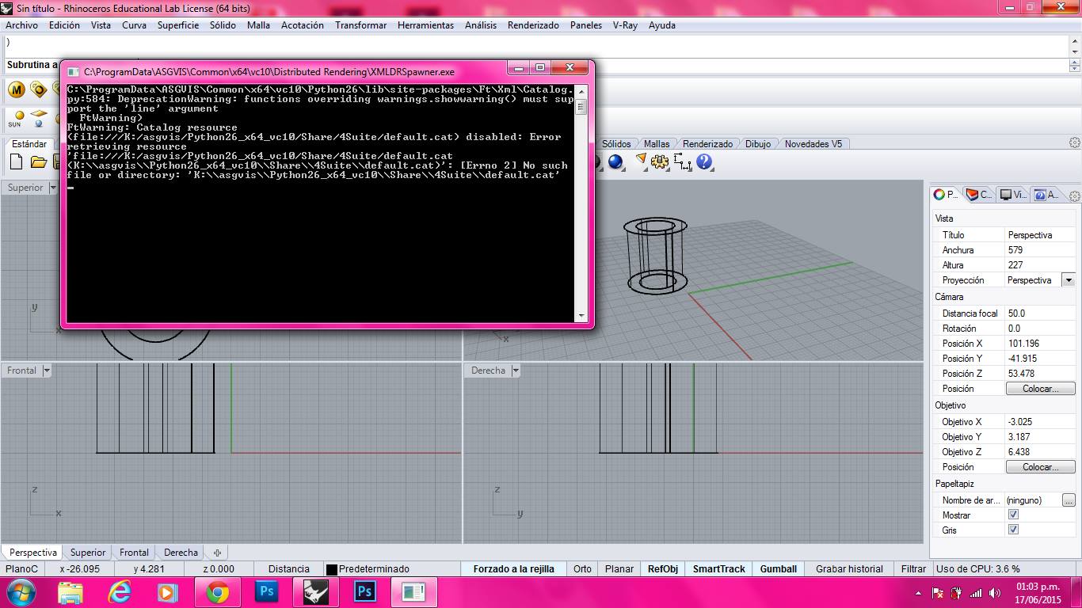Toggle SmartTrack in status bar
Image resolution: width=1082 pixels, height=608 pixels.
(719, 568)
